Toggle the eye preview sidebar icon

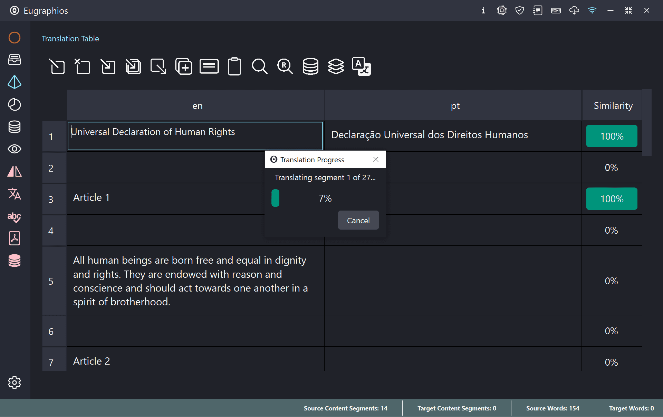(x=15, y=149)
